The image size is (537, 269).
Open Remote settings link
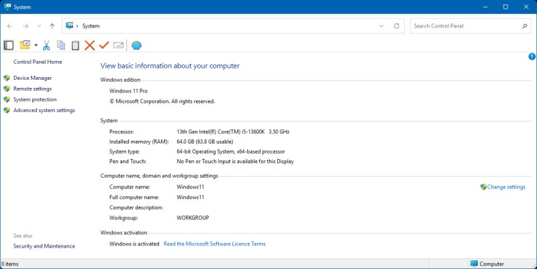[x=32, y=89]
